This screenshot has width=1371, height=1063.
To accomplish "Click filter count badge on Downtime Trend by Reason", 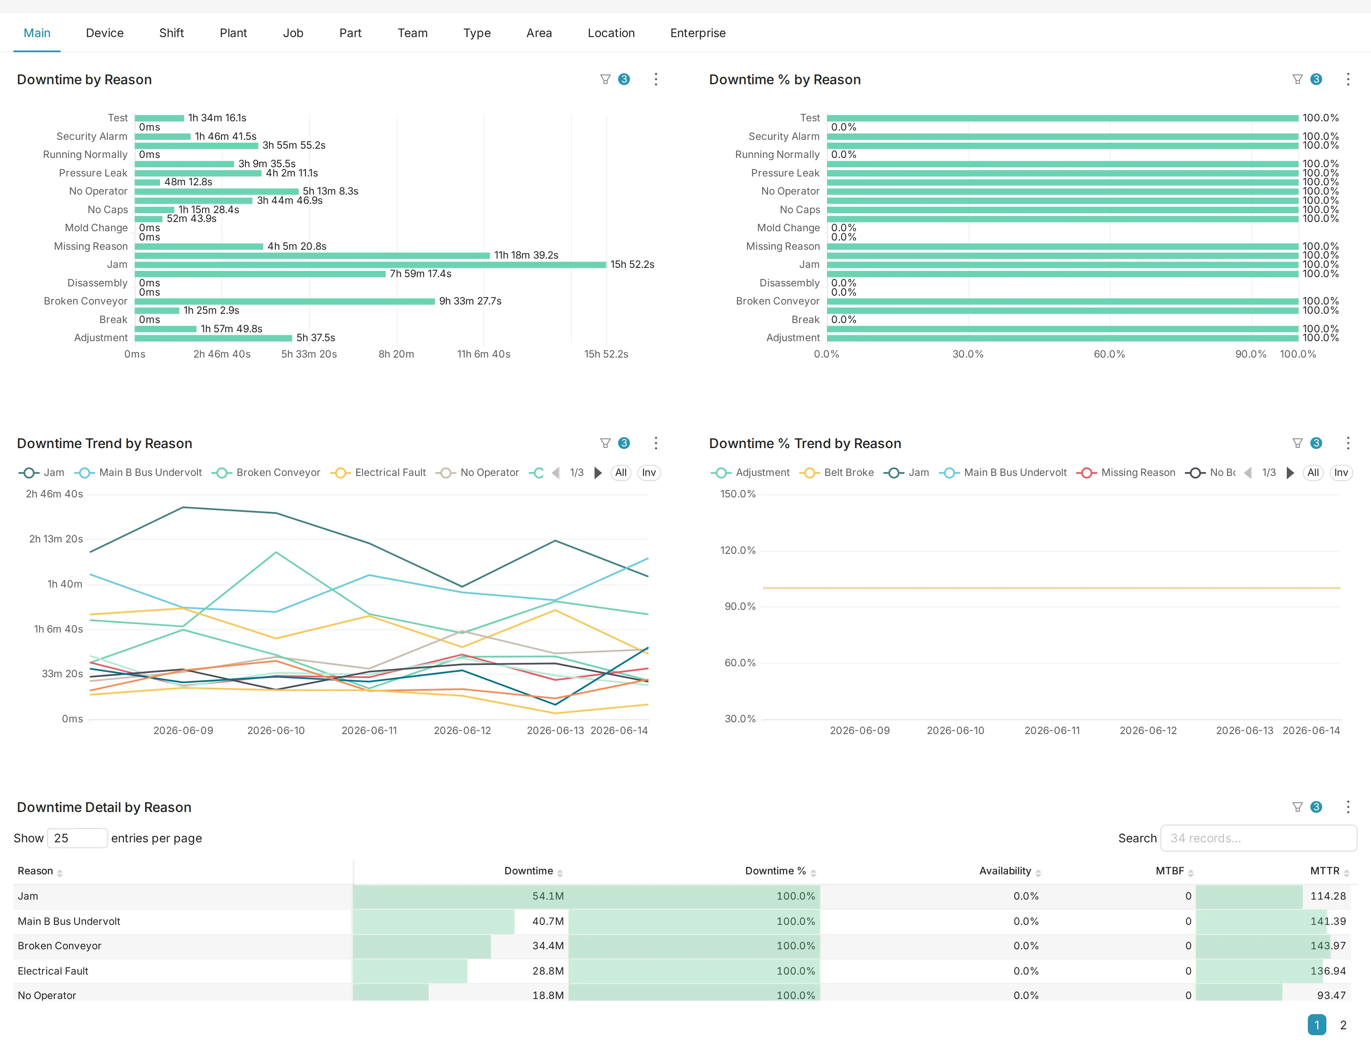I will coord(624,443).
